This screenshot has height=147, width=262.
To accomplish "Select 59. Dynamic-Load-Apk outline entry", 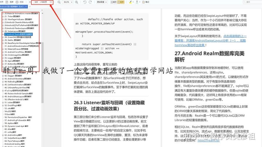I will point(16,126).
